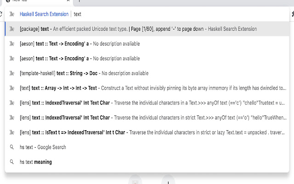Click the Haskell icon in the omnibox
The height and width of the screenshot is (184, 294).
point(12,14)
